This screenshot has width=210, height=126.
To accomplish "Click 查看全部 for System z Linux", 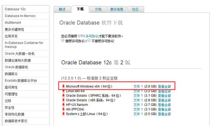I will pyautogui.click(x=164, y=114).
